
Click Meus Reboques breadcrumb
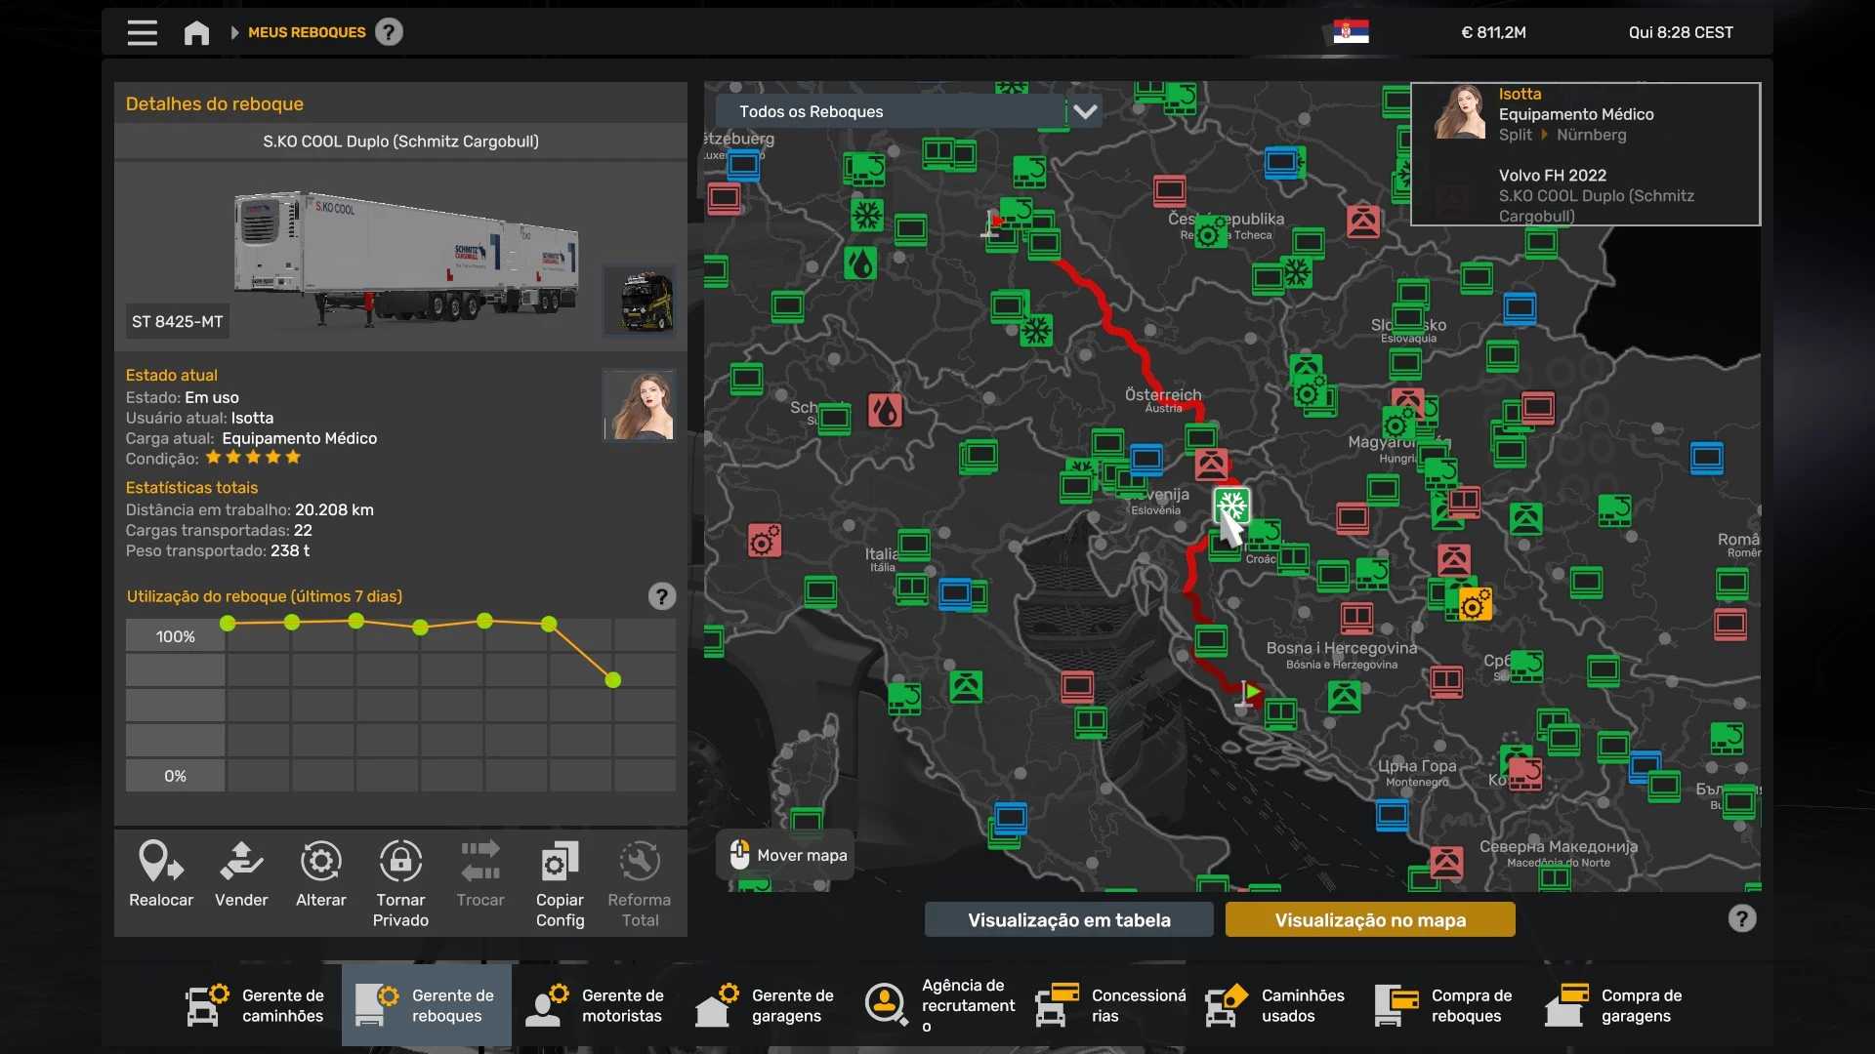click(x=307, y=32)
